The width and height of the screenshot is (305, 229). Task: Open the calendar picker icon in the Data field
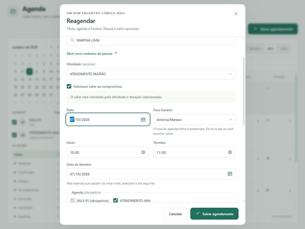click(x=143, y=119)
